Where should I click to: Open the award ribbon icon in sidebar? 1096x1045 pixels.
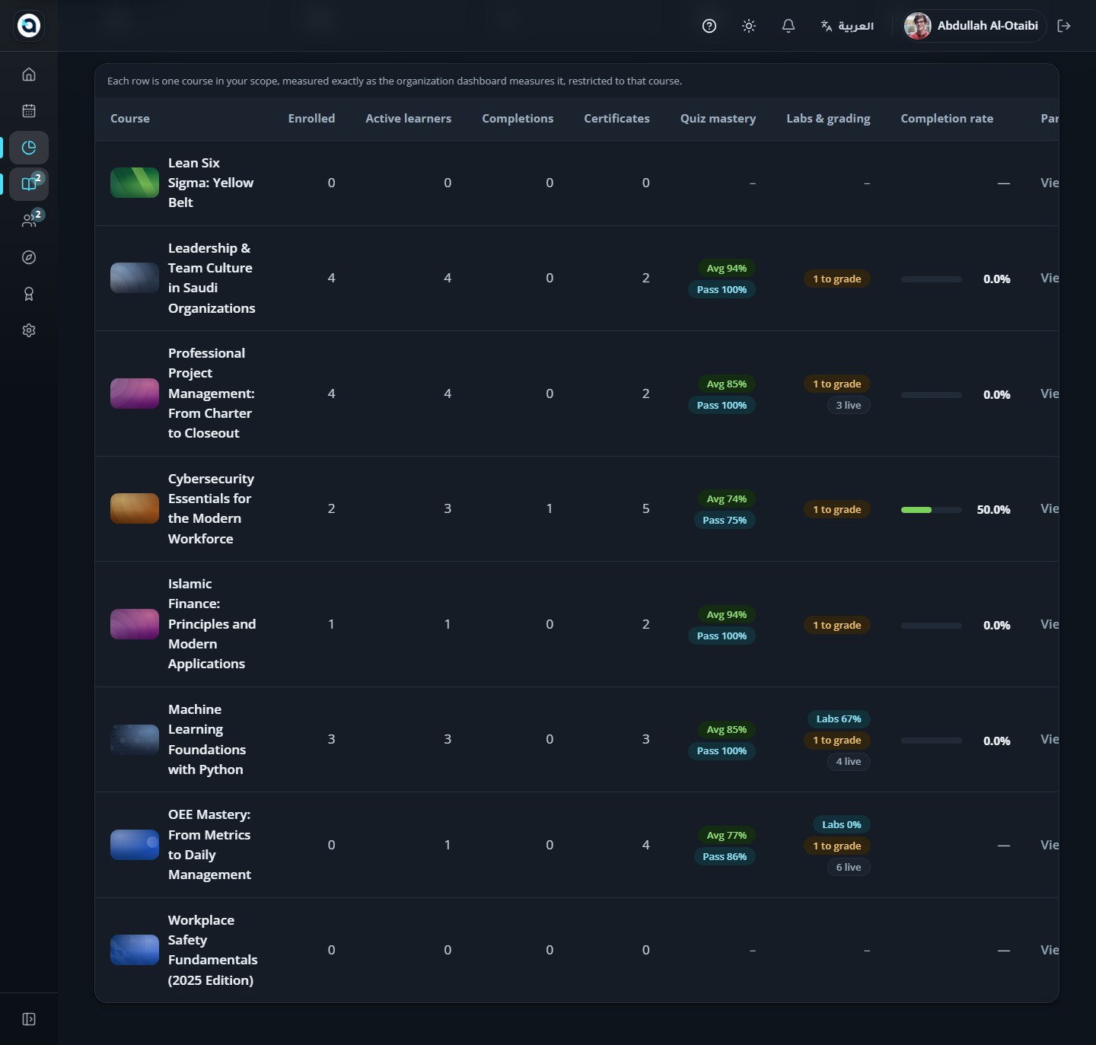click(x=29, y=294)
